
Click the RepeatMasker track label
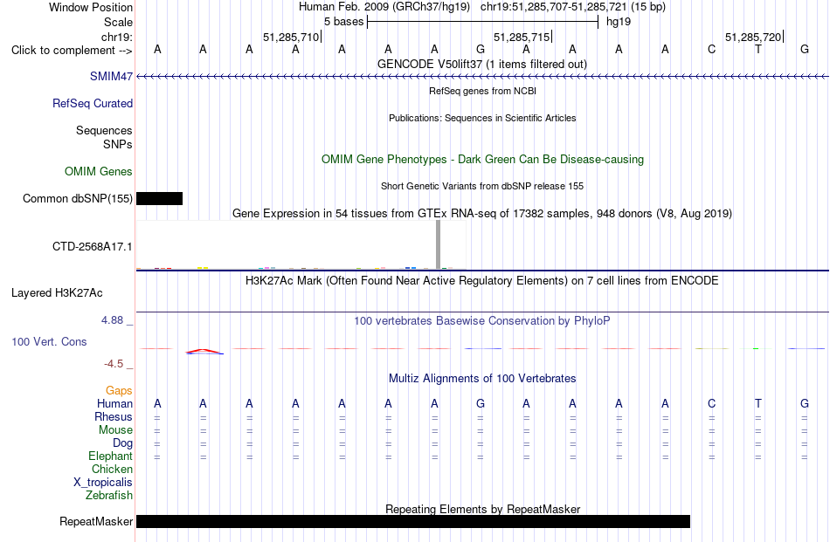[96, 521]
